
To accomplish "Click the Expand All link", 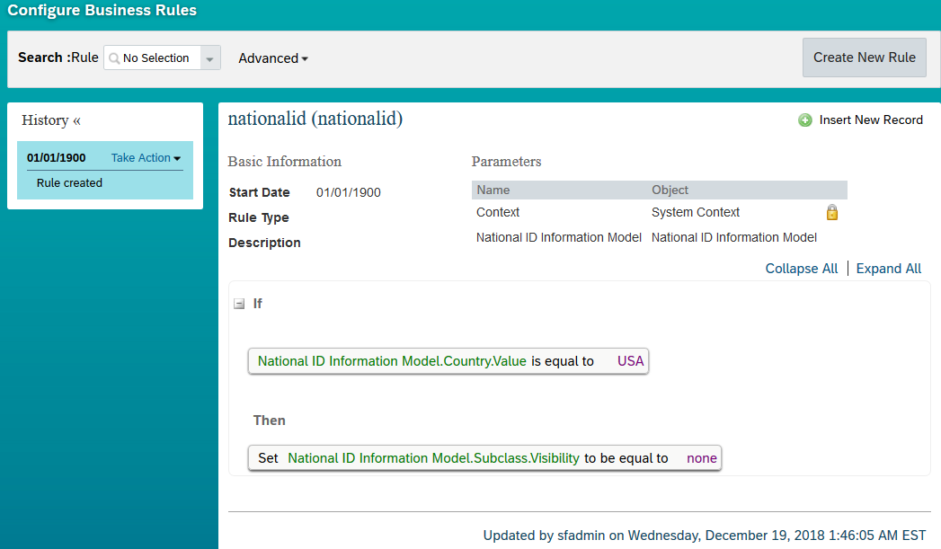I will 888,268.
